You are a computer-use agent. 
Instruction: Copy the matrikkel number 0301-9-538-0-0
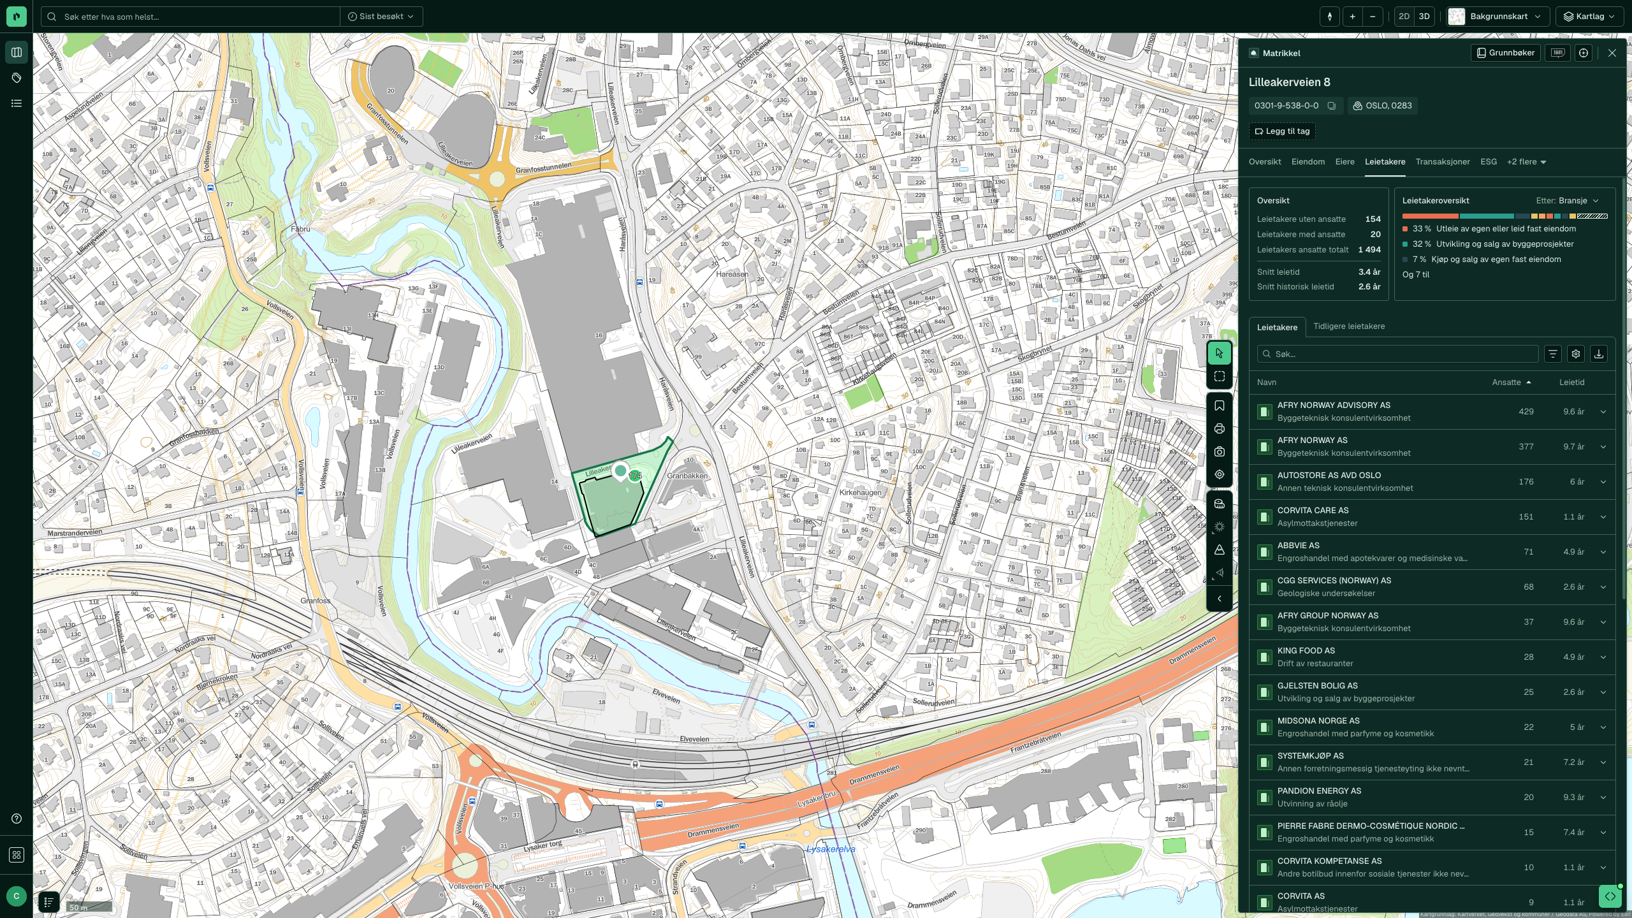click(x=1332, y=106)
